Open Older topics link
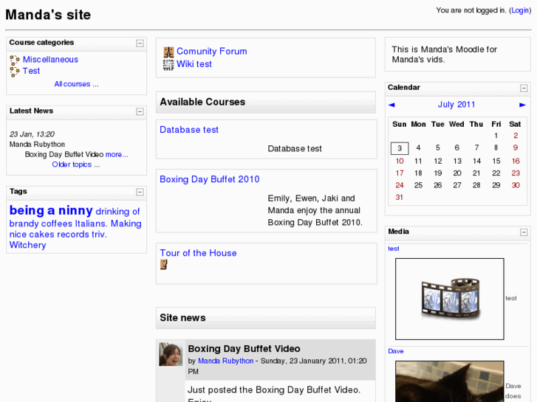 [x=72, y=164]
